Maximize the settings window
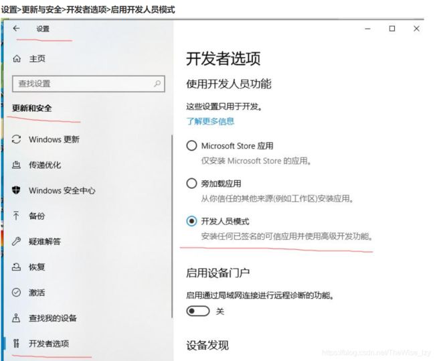Image resolution: width=435 pixels, height=361 pixels. 392,28
